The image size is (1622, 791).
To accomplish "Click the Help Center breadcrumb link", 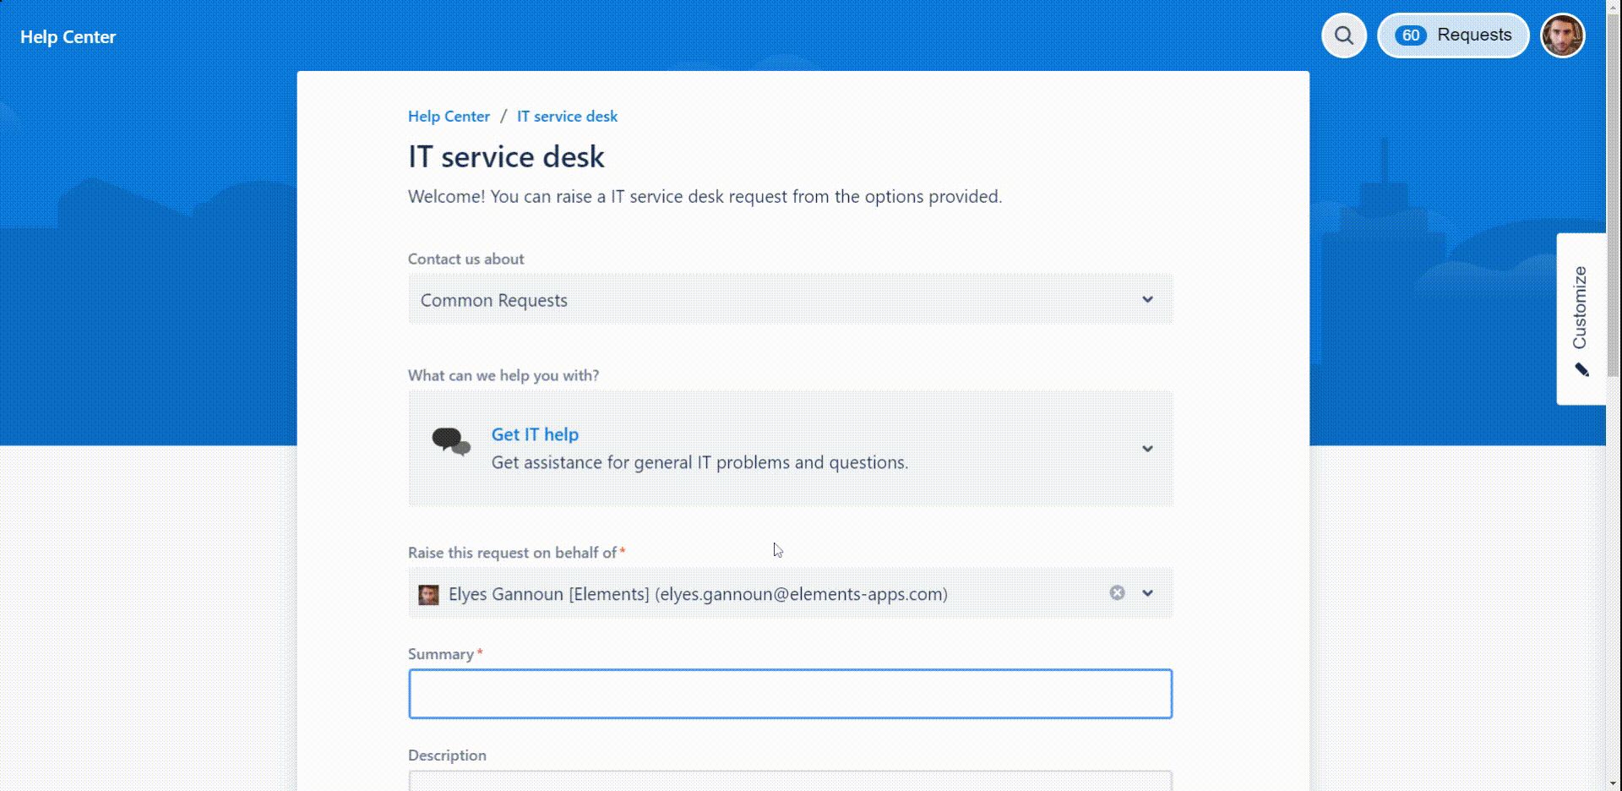I will coord(449,117).
